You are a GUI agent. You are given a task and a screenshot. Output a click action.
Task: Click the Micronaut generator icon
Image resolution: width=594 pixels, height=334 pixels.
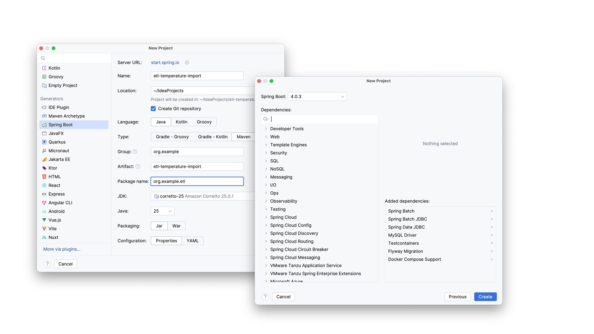44,151
